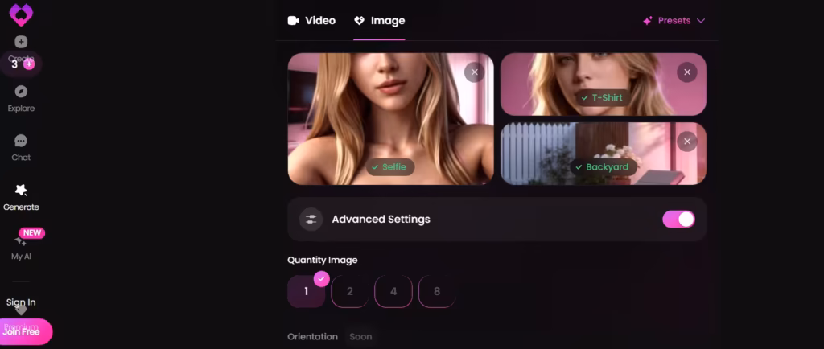Click the Quantity Image label
Viewport: 824px width, 349px height.
[322, 260]
